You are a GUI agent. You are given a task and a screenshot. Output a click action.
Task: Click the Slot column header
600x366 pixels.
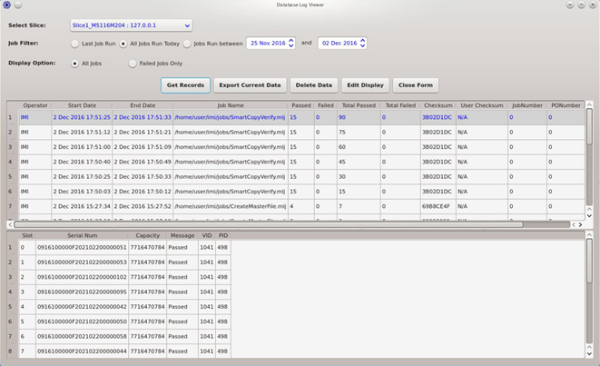[x=27, y=235]
